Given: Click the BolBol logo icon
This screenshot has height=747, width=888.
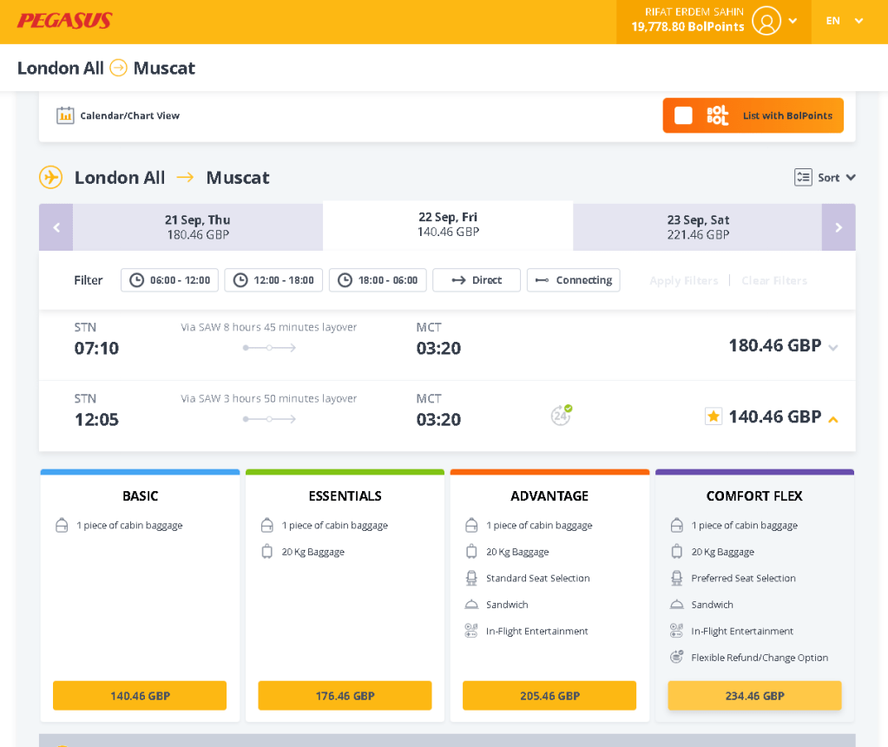Looking at the screenshot, I should (717, 115).
